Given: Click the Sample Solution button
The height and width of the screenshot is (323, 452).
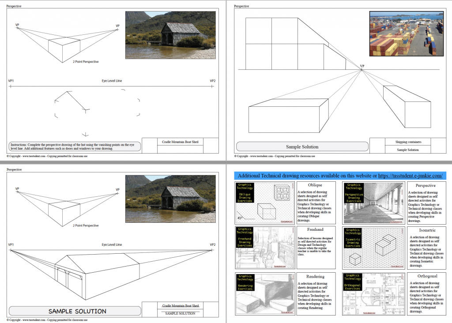Looking at the screenshot, I should coord(302,146).
